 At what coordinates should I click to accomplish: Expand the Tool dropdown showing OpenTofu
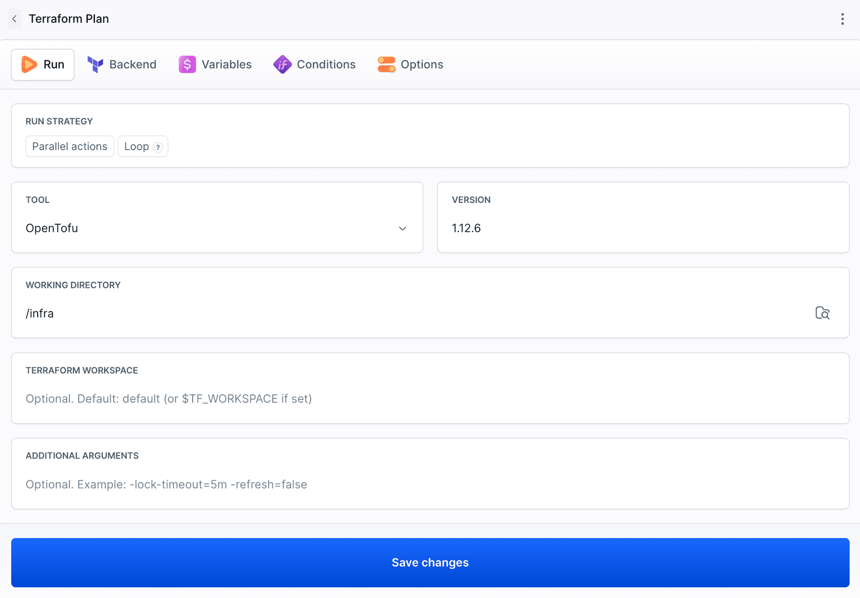point(217,228)
